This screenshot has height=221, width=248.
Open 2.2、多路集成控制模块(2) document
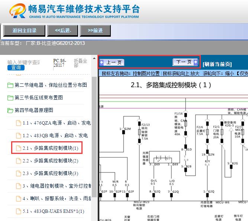click(51, 161)
